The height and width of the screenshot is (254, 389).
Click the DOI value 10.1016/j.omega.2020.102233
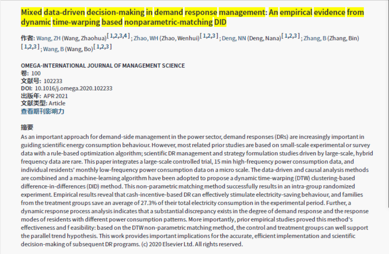coord(74,88)
